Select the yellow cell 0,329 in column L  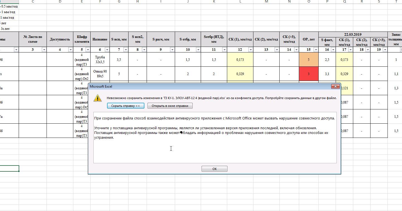coord(240,74)
